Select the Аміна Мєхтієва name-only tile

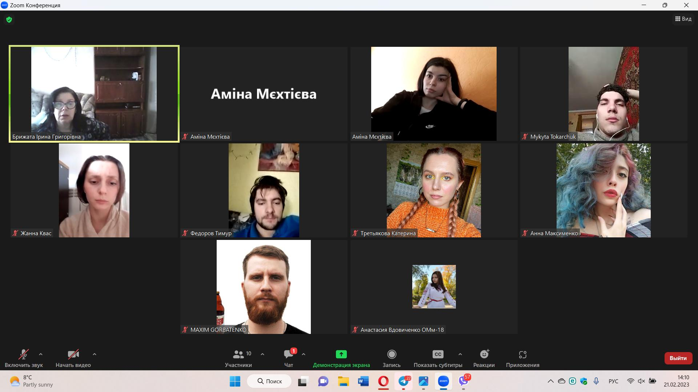(264, 94)
